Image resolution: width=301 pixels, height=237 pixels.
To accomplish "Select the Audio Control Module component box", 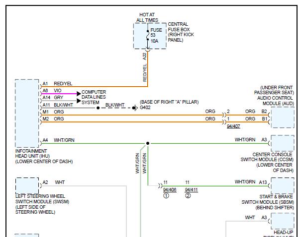I will click(283, 117).
